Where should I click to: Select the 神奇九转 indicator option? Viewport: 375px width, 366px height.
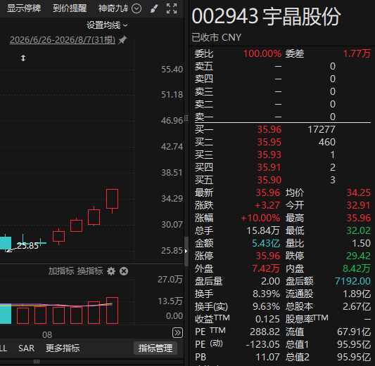[x=113, y=8]
